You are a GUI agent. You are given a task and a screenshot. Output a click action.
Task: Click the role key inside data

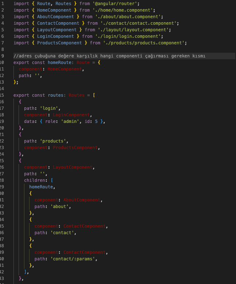[x=50, y=121]
